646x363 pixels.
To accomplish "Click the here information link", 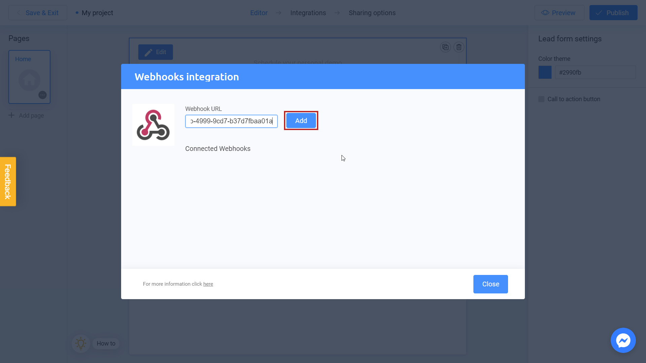I will point(208,284).
